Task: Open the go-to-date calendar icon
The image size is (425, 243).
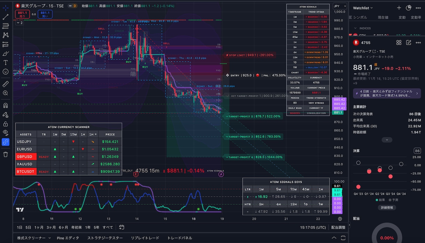Action: pos(122,227)
